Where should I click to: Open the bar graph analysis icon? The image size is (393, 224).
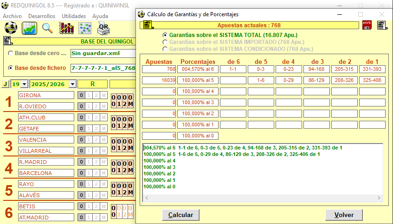click(x=66, y=28)
